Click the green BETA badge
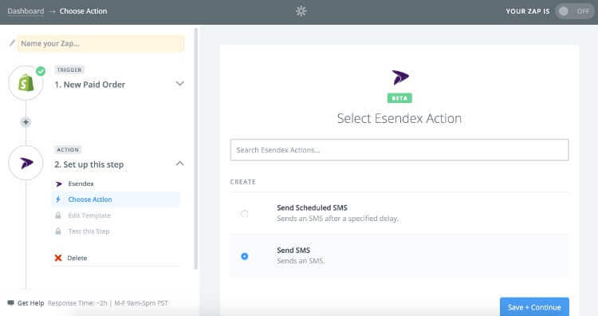This screenshot has width=598, height=316. coord(399,98)
